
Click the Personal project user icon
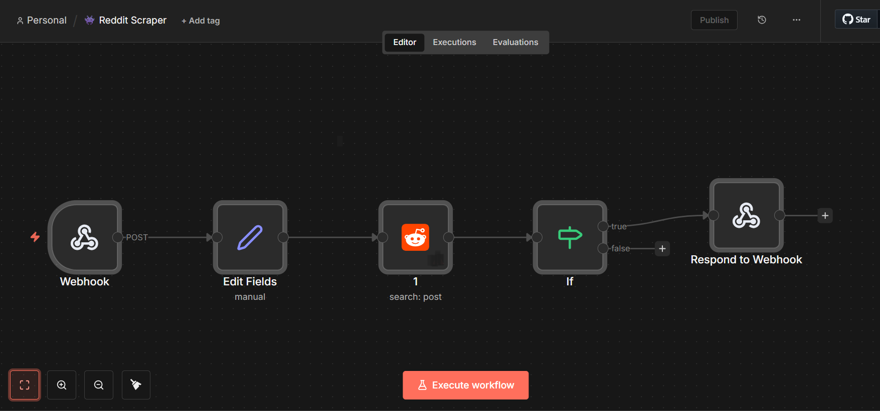coord(20,21)
